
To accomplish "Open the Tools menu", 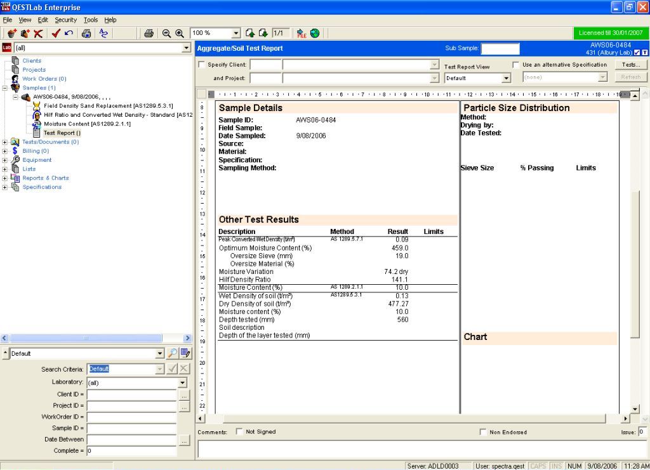I will point(91,20).
